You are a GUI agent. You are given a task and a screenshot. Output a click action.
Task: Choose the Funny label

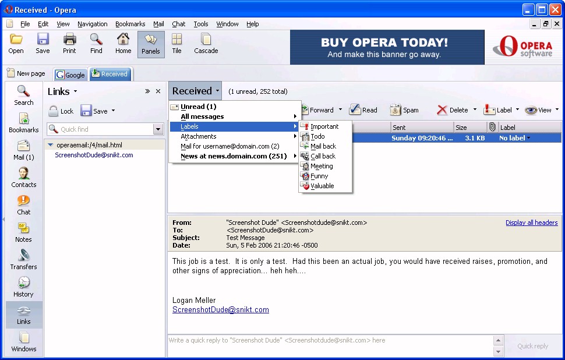pos(325,176)
